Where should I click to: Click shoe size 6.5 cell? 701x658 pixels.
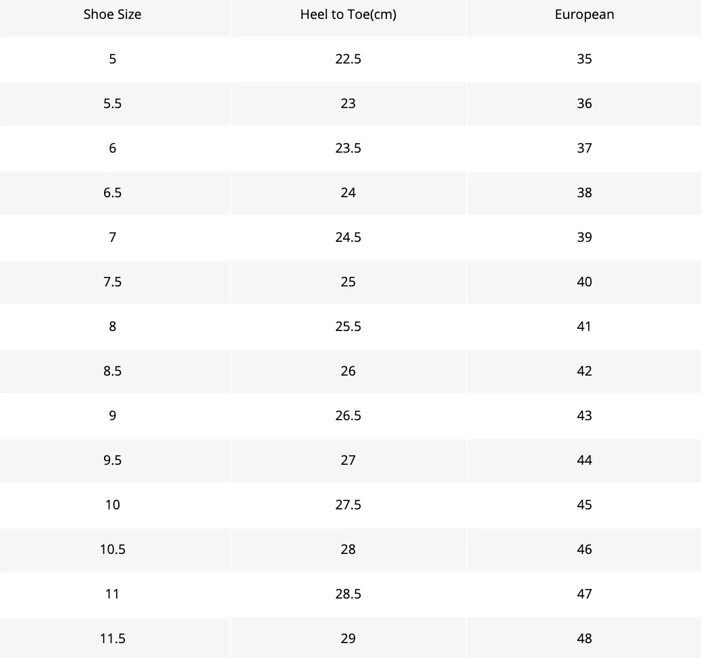coord(112,193)
